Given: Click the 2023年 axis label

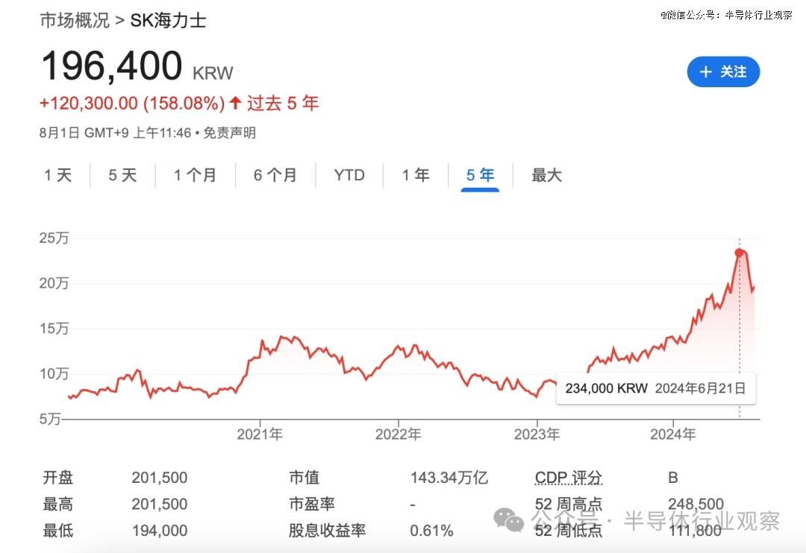Looking at the screenshot, I should (x=537, y=434).
